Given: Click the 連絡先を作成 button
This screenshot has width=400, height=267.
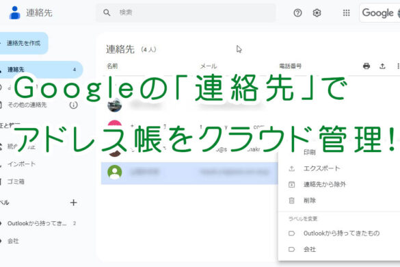Looking at the screenshot, I should 23,43.
